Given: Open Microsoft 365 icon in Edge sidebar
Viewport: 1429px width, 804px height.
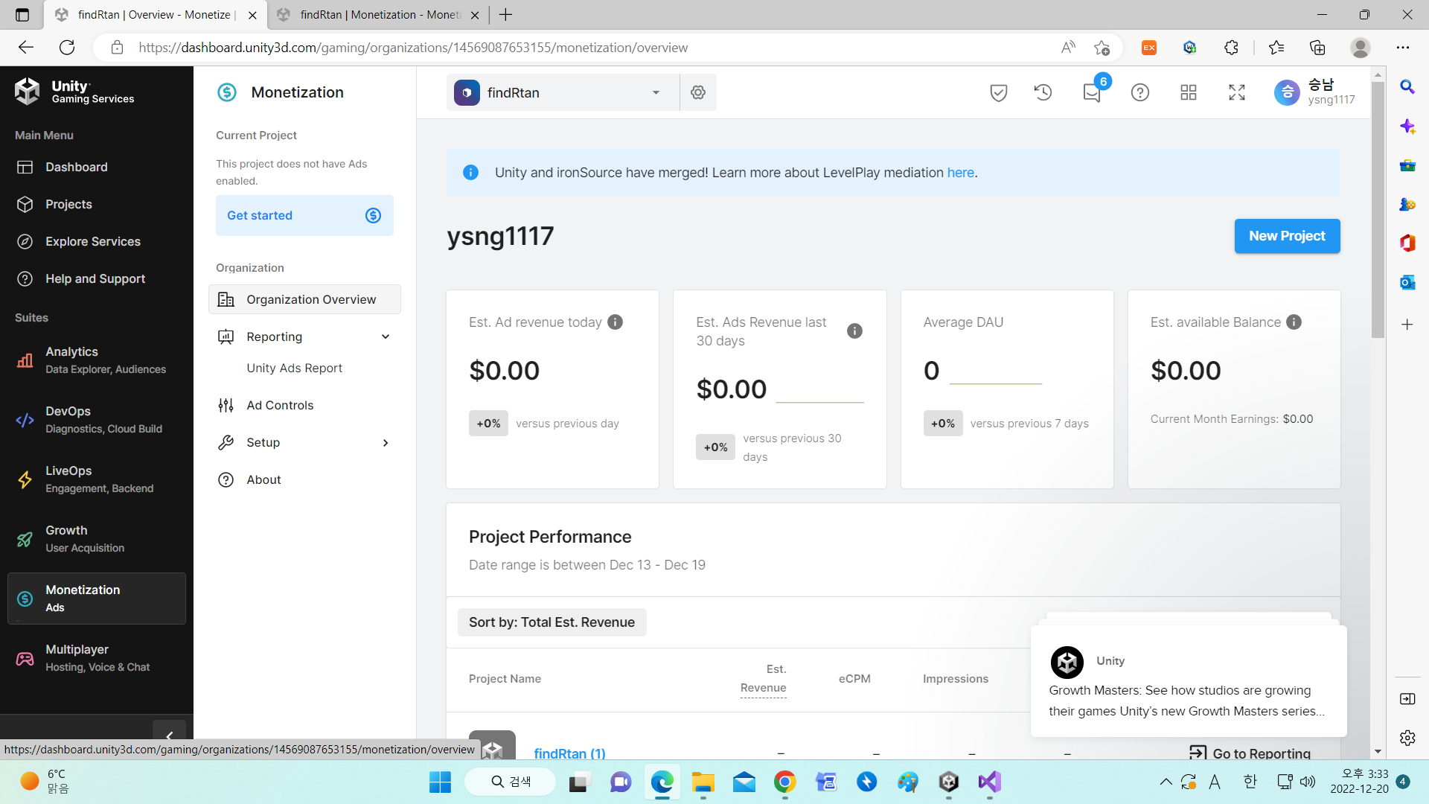Looking at the screenshot, I should pos(1407,243).
